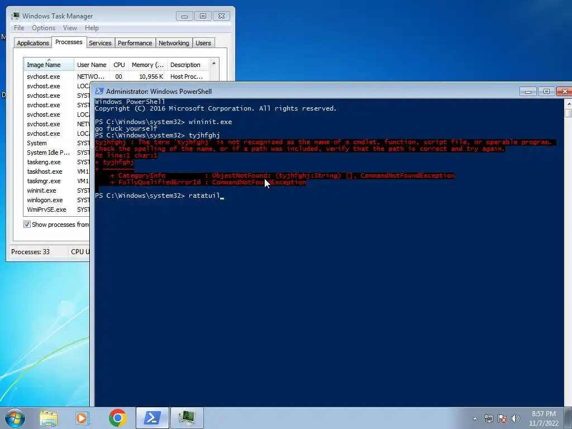Click the PowerShell taskbar button
The width and height of the screenshot is (572, 429).
(x=152, y=418)
